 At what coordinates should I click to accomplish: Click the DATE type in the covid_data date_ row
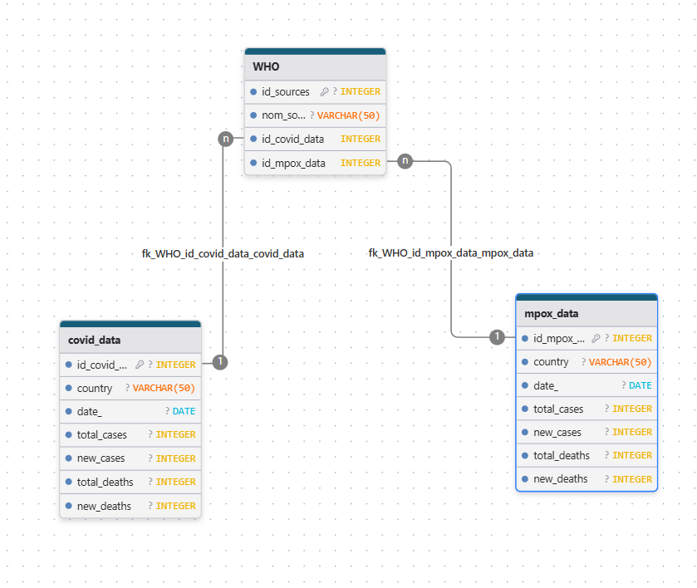point(184,412)
